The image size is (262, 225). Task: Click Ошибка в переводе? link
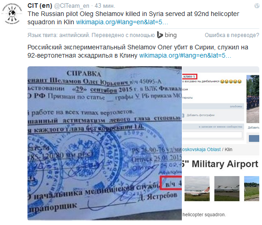tap(232, 35)
